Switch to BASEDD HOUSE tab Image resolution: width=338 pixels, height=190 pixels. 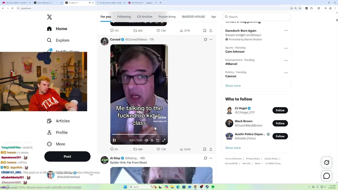pyautogui.click(x=193, y=17)
